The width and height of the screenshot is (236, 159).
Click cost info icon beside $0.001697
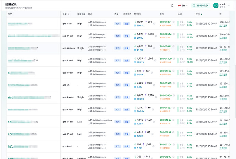173,132
